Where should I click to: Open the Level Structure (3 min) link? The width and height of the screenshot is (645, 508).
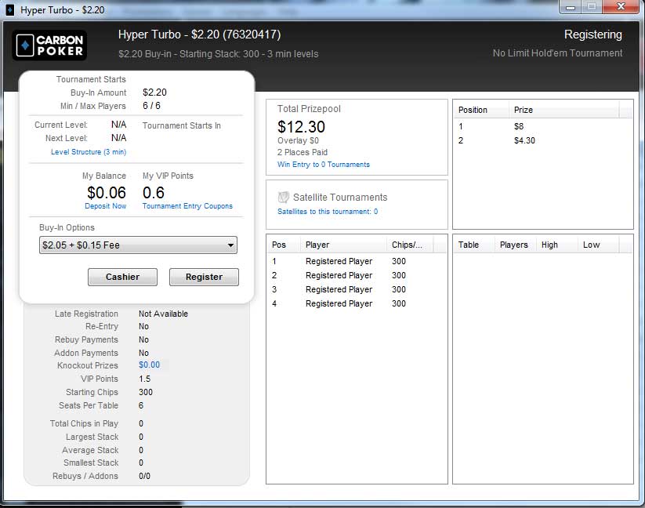89,152
